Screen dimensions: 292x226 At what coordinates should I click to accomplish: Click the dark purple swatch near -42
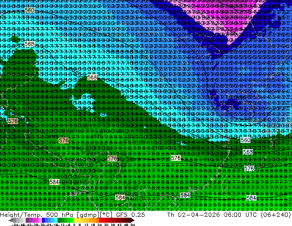tap(27, 220)
